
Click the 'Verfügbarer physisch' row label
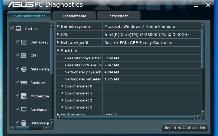point(83,72)
